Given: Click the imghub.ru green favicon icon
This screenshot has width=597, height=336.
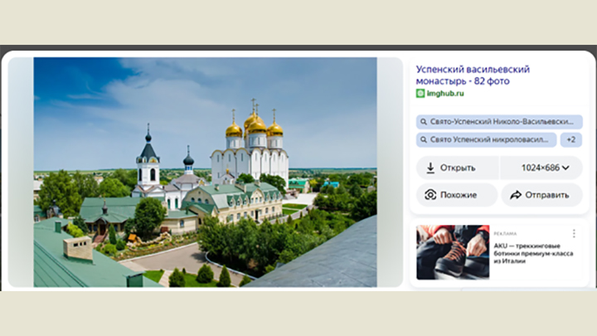Looking at the screenshot, I should (420, 94).
